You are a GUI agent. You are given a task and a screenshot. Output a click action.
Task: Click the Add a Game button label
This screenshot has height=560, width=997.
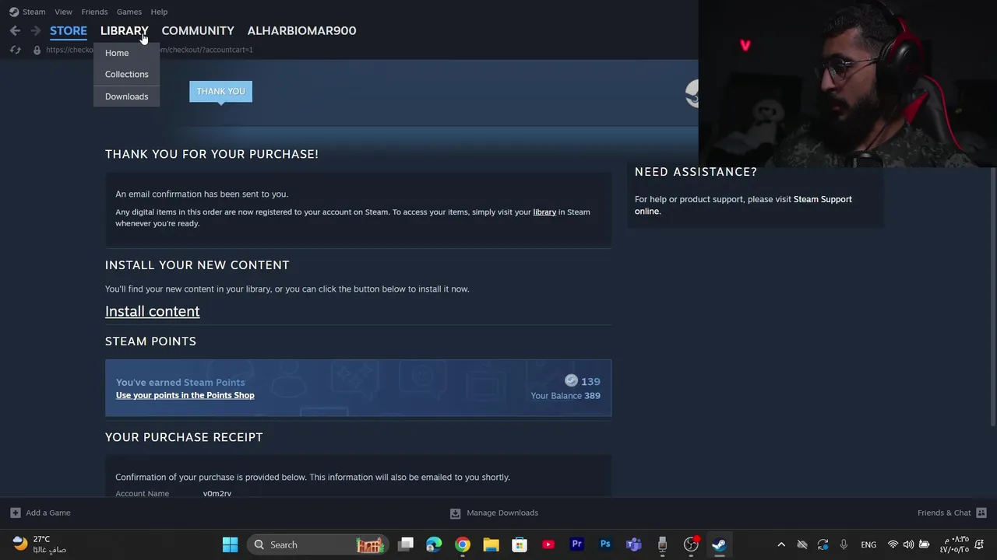(x=48, y=513)
